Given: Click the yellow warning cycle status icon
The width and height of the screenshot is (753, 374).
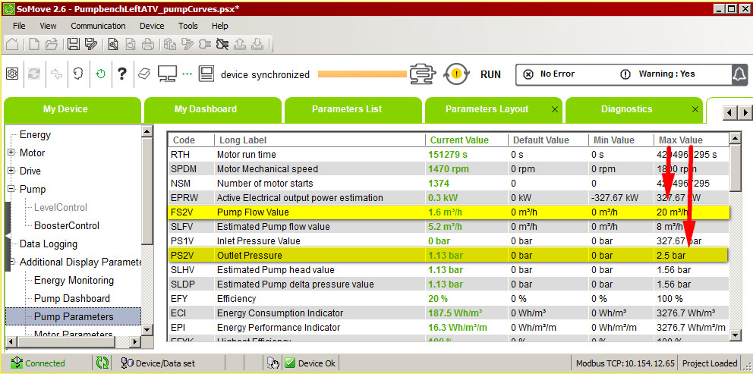Looking at the screenshot, I should tap(456, 74).
